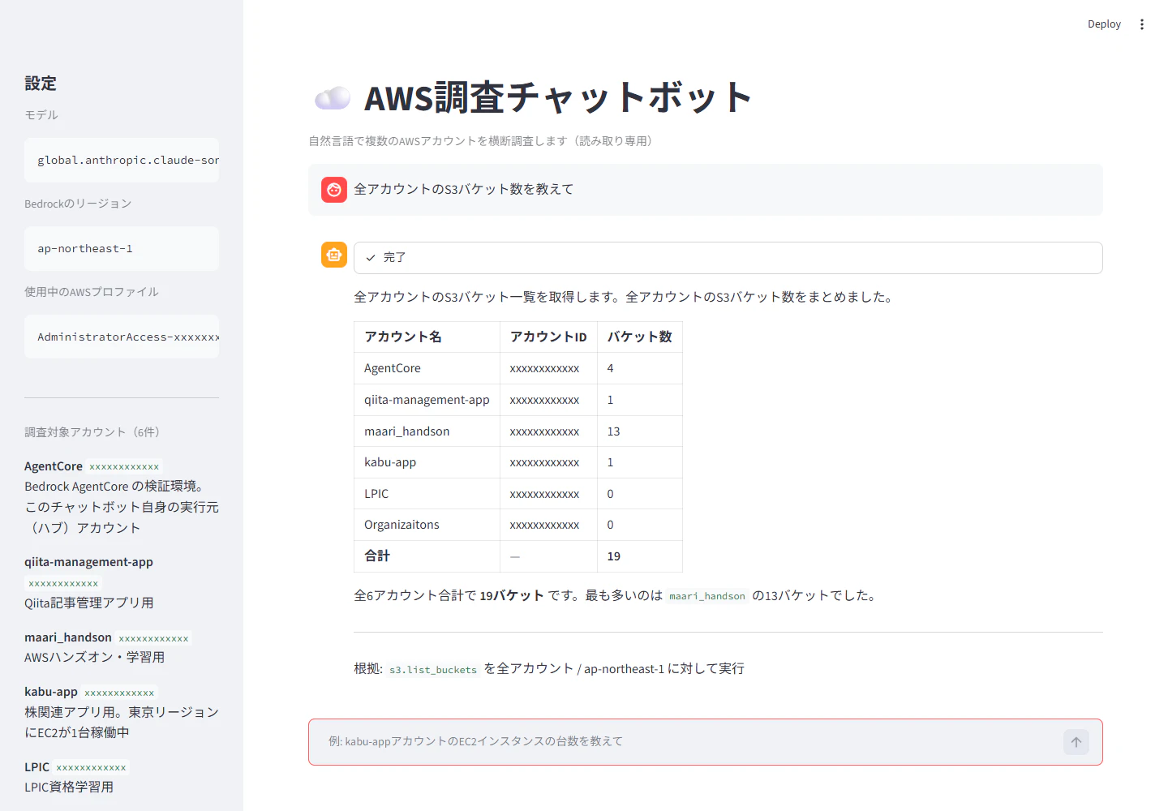Click the モデル label

41,115
